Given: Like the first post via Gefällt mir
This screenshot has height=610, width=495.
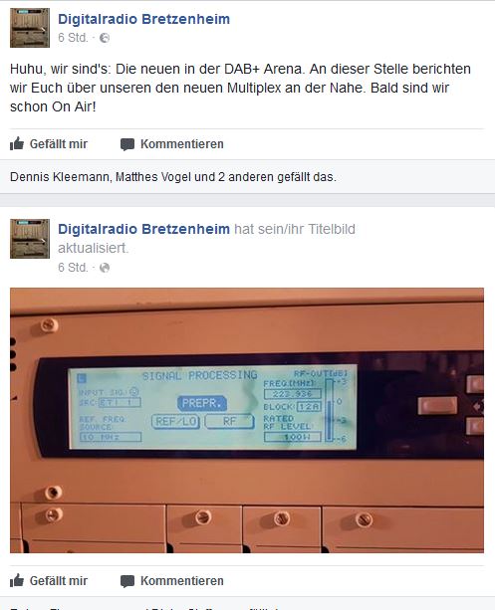Looking at the screenshot, I should click(59, 144).
